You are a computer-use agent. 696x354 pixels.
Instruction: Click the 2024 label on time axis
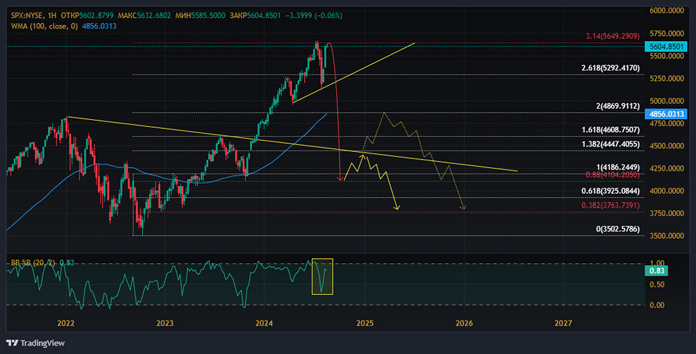pyautogui.click(x=264, y=323)
